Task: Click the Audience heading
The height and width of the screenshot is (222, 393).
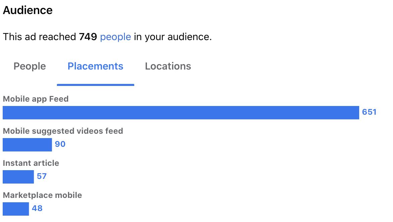Action: pos(27,10)
